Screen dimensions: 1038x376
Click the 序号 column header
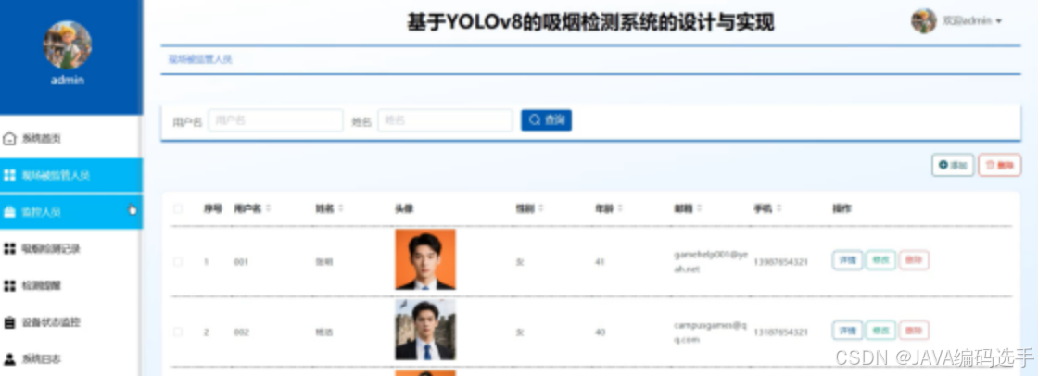212,208
